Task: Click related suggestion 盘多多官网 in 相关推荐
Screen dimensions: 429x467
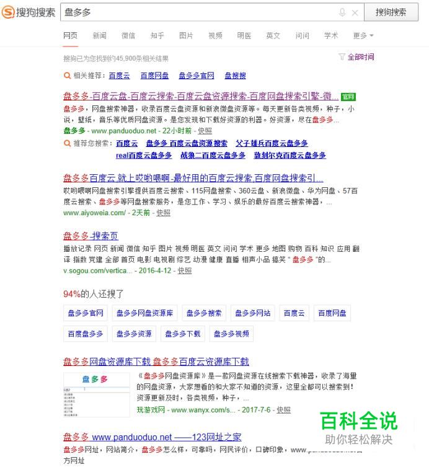Action: [197, 76]
